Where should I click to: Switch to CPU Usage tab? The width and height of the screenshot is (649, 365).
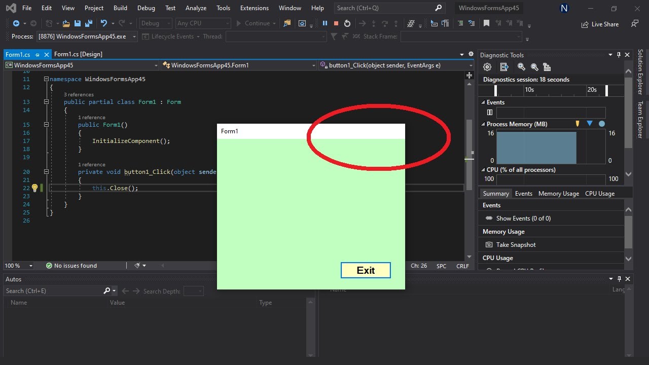pos(600,194)
